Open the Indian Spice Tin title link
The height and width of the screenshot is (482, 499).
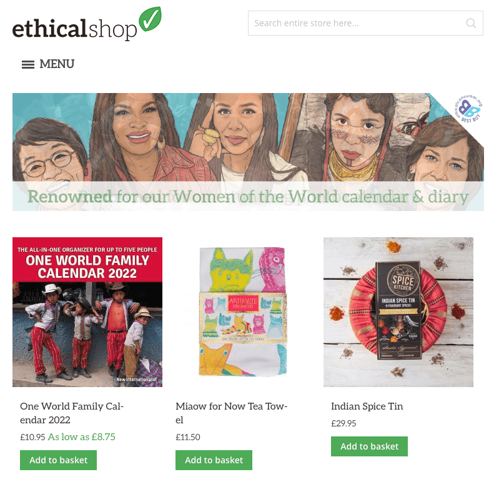coord(367,406)
